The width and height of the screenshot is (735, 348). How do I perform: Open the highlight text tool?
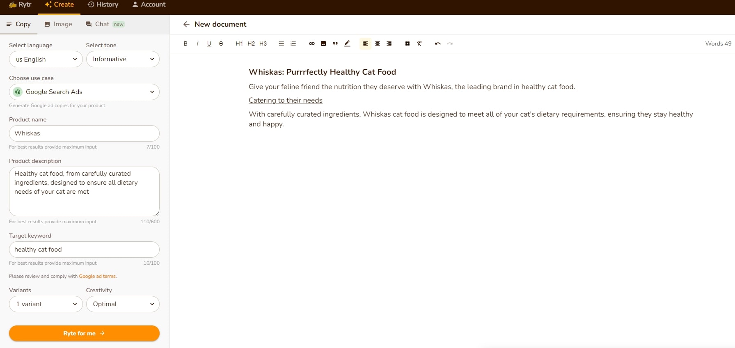pos(347,43)
